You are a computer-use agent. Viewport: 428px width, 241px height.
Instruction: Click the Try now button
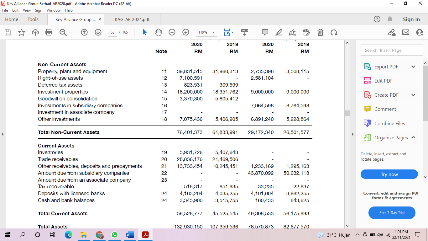point(389,174)
